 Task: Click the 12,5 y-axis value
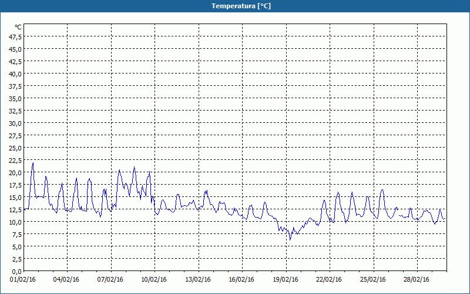[x=15, y=210]
